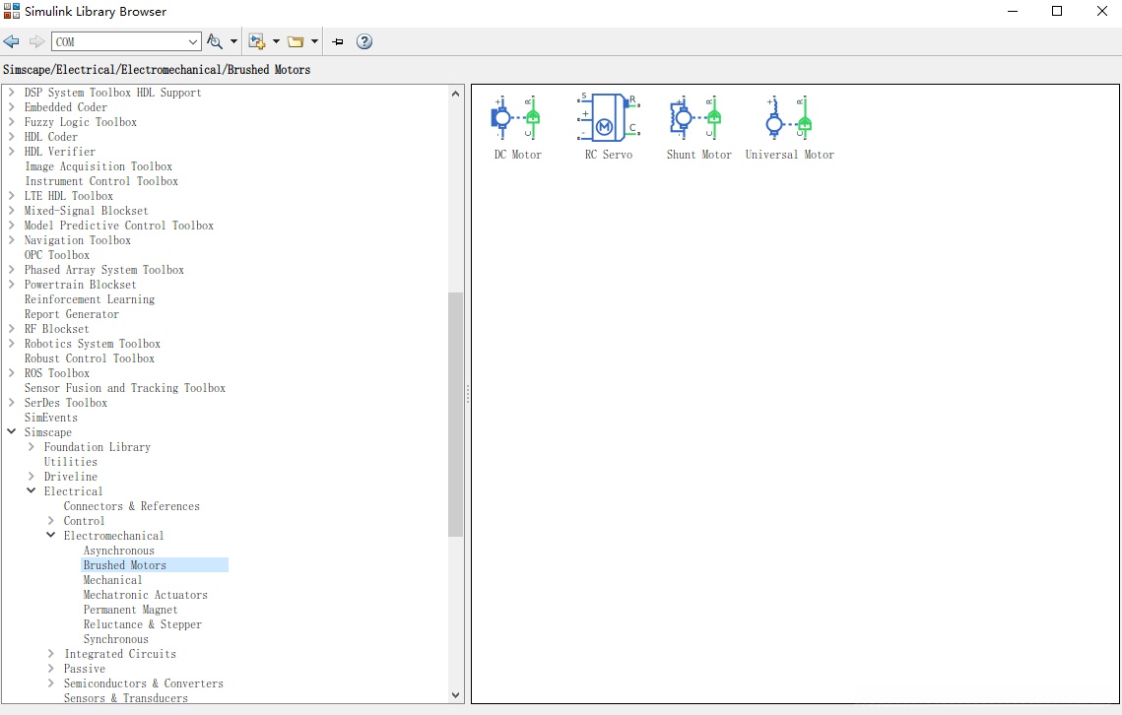Select SimEvents library
The height and width of the screenshot is (715, 1122).
pyautogui.click(x=51, y=418)
